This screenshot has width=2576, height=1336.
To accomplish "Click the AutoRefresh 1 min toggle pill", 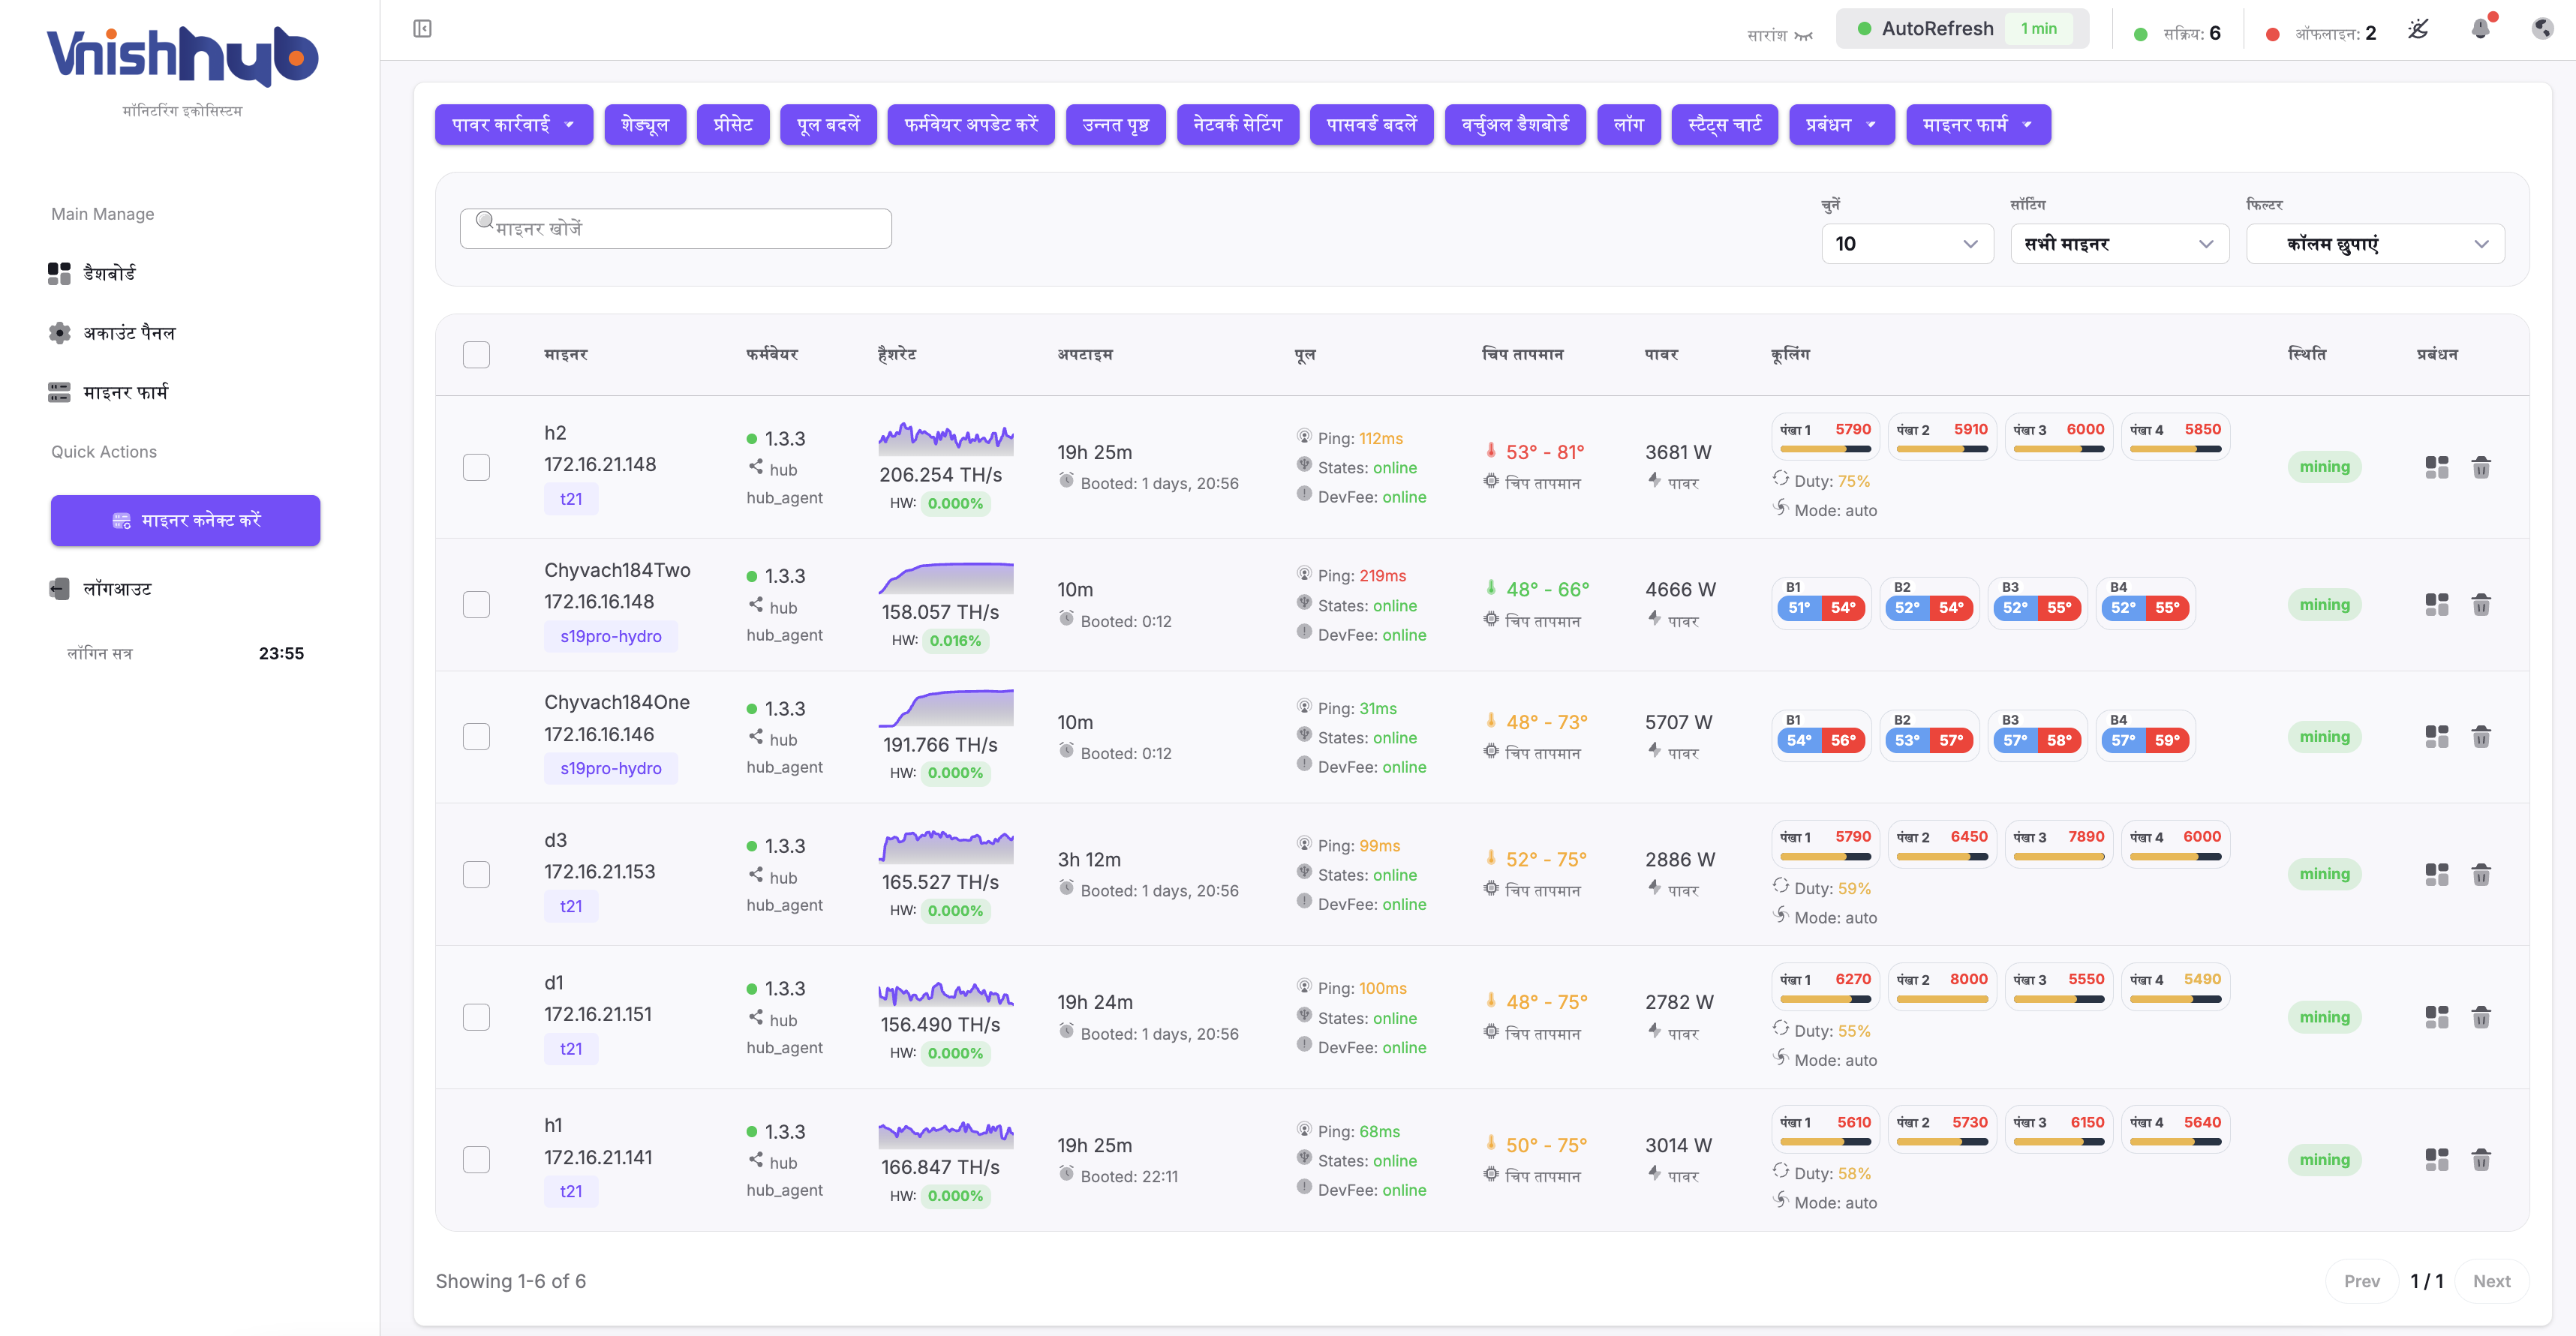I will point(1961,29).
